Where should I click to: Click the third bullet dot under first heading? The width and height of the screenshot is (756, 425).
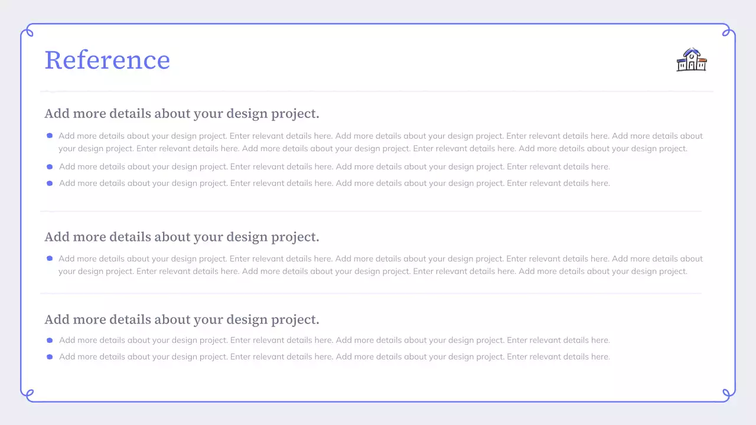50,184
